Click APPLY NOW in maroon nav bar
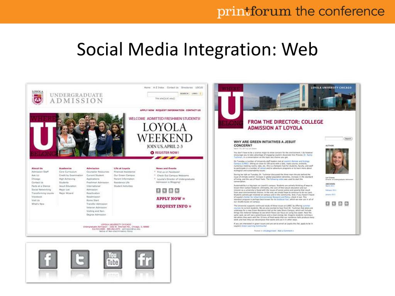Image resolution: width=395 pixels, height=296 pixels. click(x=147, y=110)
